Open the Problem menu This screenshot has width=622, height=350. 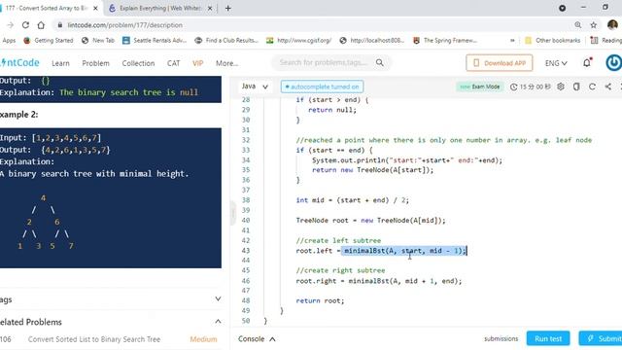tap(95, 63)
